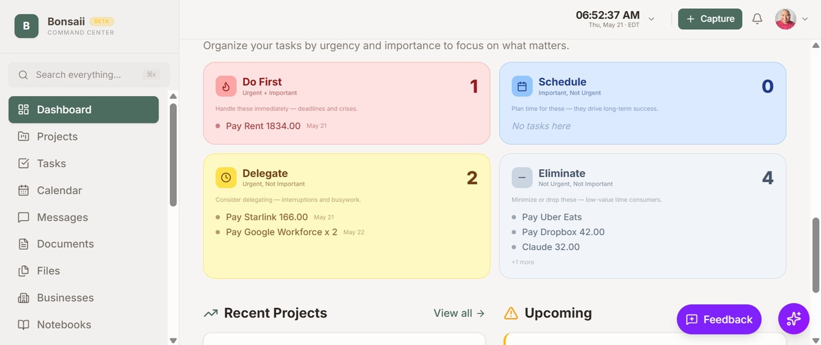The image size is (821, 345).
Task: Click the sidebar scrollbar down arrow
Action: (173, 340)
